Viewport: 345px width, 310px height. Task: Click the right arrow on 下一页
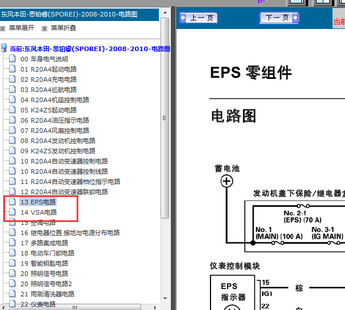click(295, 18)
